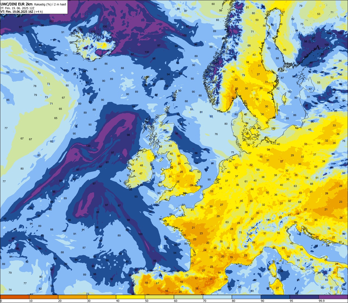Viewport: 348px width, 303px height.
Task: Click the 'IT: Fim. 19. 06. 2025 12Z' line
Action: [17, 8]
